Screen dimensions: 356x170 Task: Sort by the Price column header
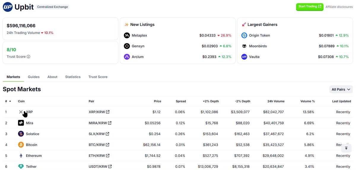click(158, 101)
